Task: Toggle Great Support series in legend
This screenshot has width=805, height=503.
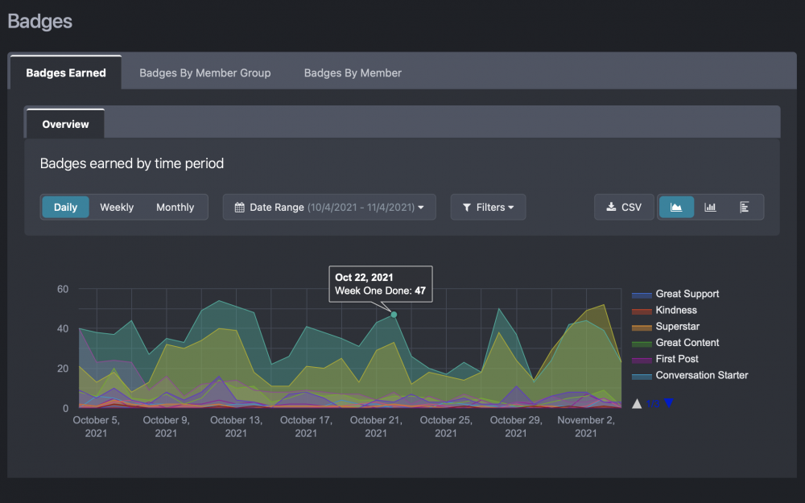Action: coord(687,294)
